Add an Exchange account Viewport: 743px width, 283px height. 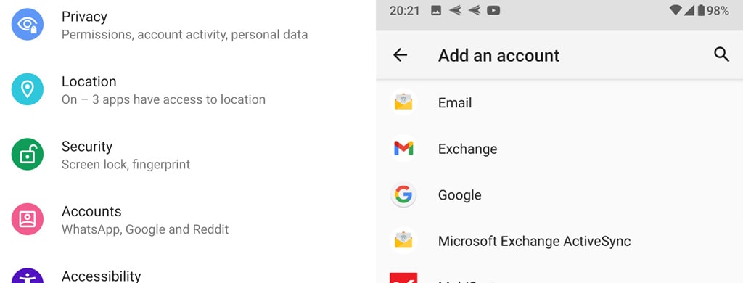559,149
